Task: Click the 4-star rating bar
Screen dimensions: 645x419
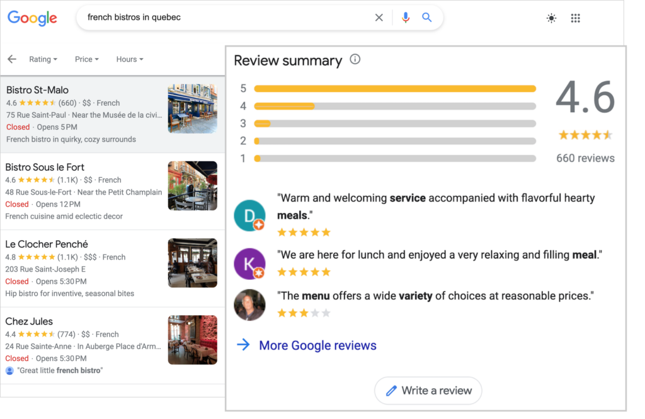Action: (x=395, y=106)
